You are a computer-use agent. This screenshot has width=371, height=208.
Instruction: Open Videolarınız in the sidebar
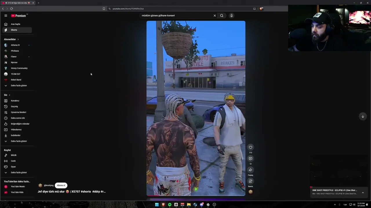tap(17, 130)
